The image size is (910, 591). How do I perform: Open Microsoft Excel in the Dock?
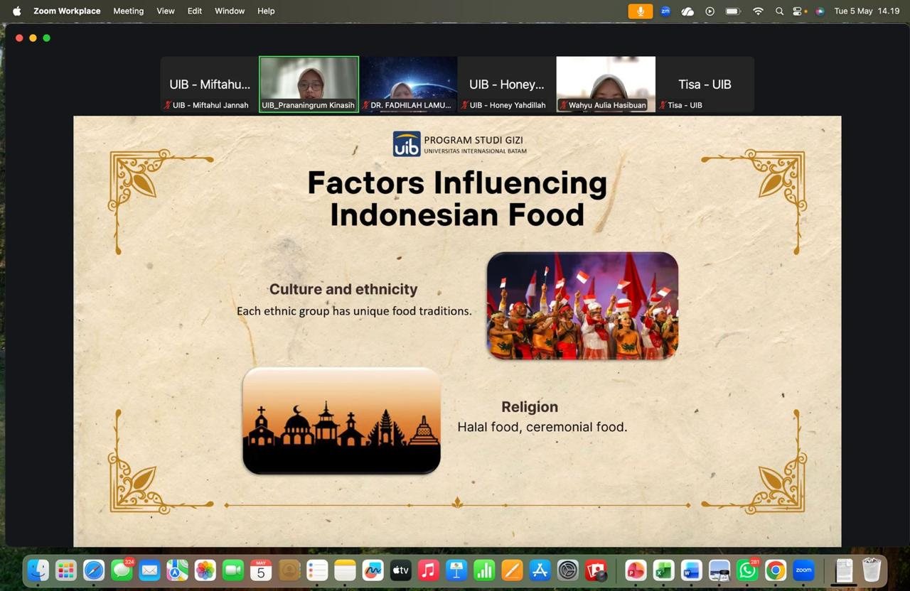click(x=664, y=570)
